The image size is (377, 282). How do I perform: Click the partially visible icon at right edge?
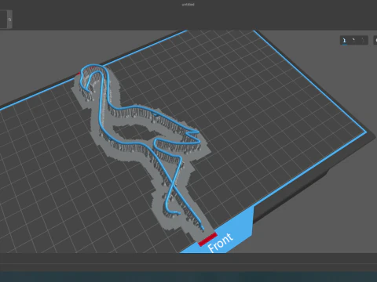(x=375, y=40)
